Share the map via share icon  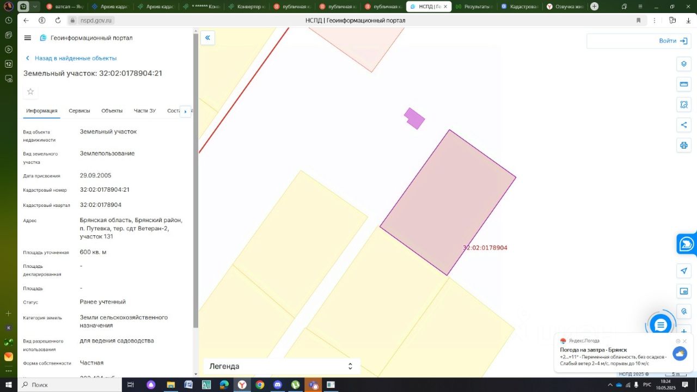tap(684, 125)
